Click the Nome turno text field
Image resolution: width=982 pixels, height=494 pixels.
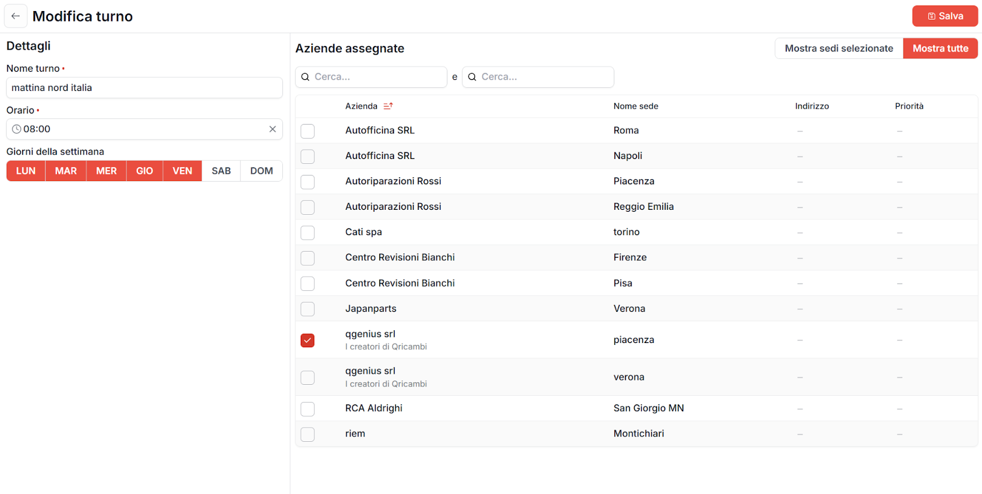(144, 88)
